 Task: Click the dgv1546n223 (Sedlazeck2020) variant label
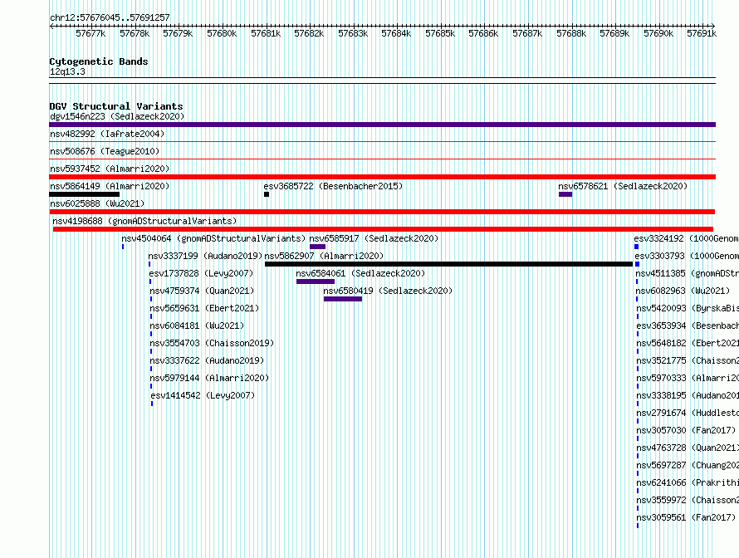(117, 116)
